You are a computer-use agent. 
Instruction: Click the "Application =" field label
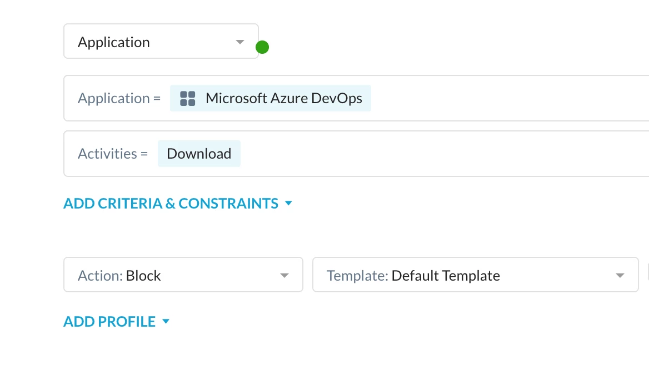(119, 99)
